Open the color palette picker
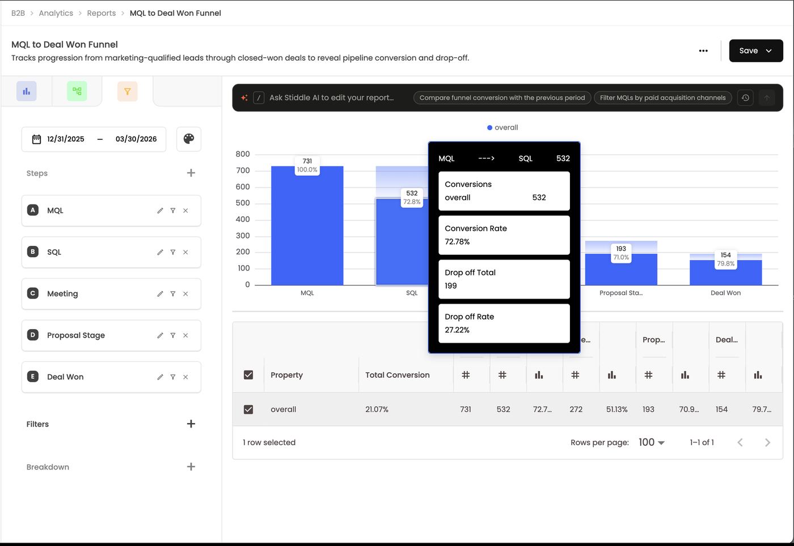 (189, 139)
